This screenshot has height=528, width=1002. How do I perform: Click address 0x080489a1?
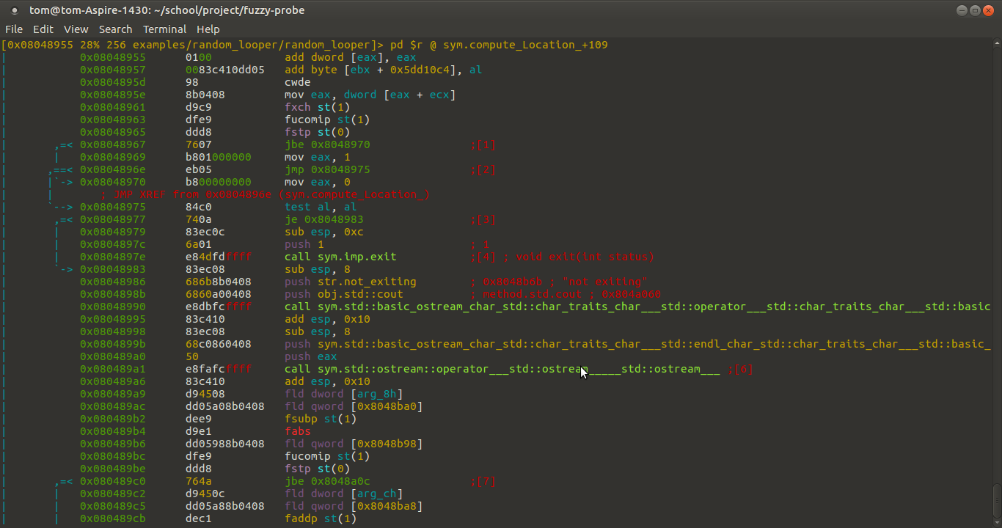pyautogui.click(x=113, y=369)
